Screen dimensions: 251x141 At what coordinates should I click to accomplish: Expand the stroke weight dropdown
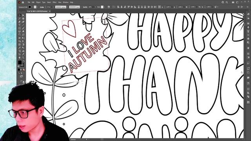tap(53, 7)
